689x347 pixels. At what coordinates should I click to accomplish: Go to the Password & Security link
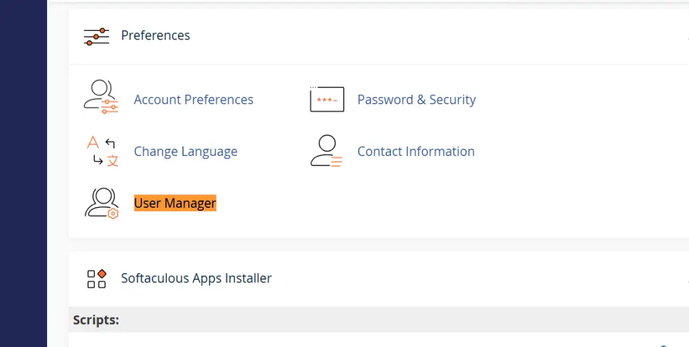(416, 100)
